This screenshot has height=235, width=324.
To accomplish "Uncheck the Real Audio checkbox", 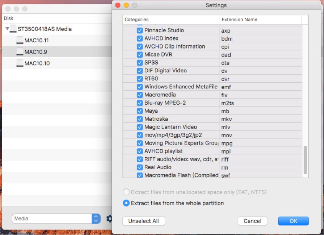I will click(x=140, y=167).
